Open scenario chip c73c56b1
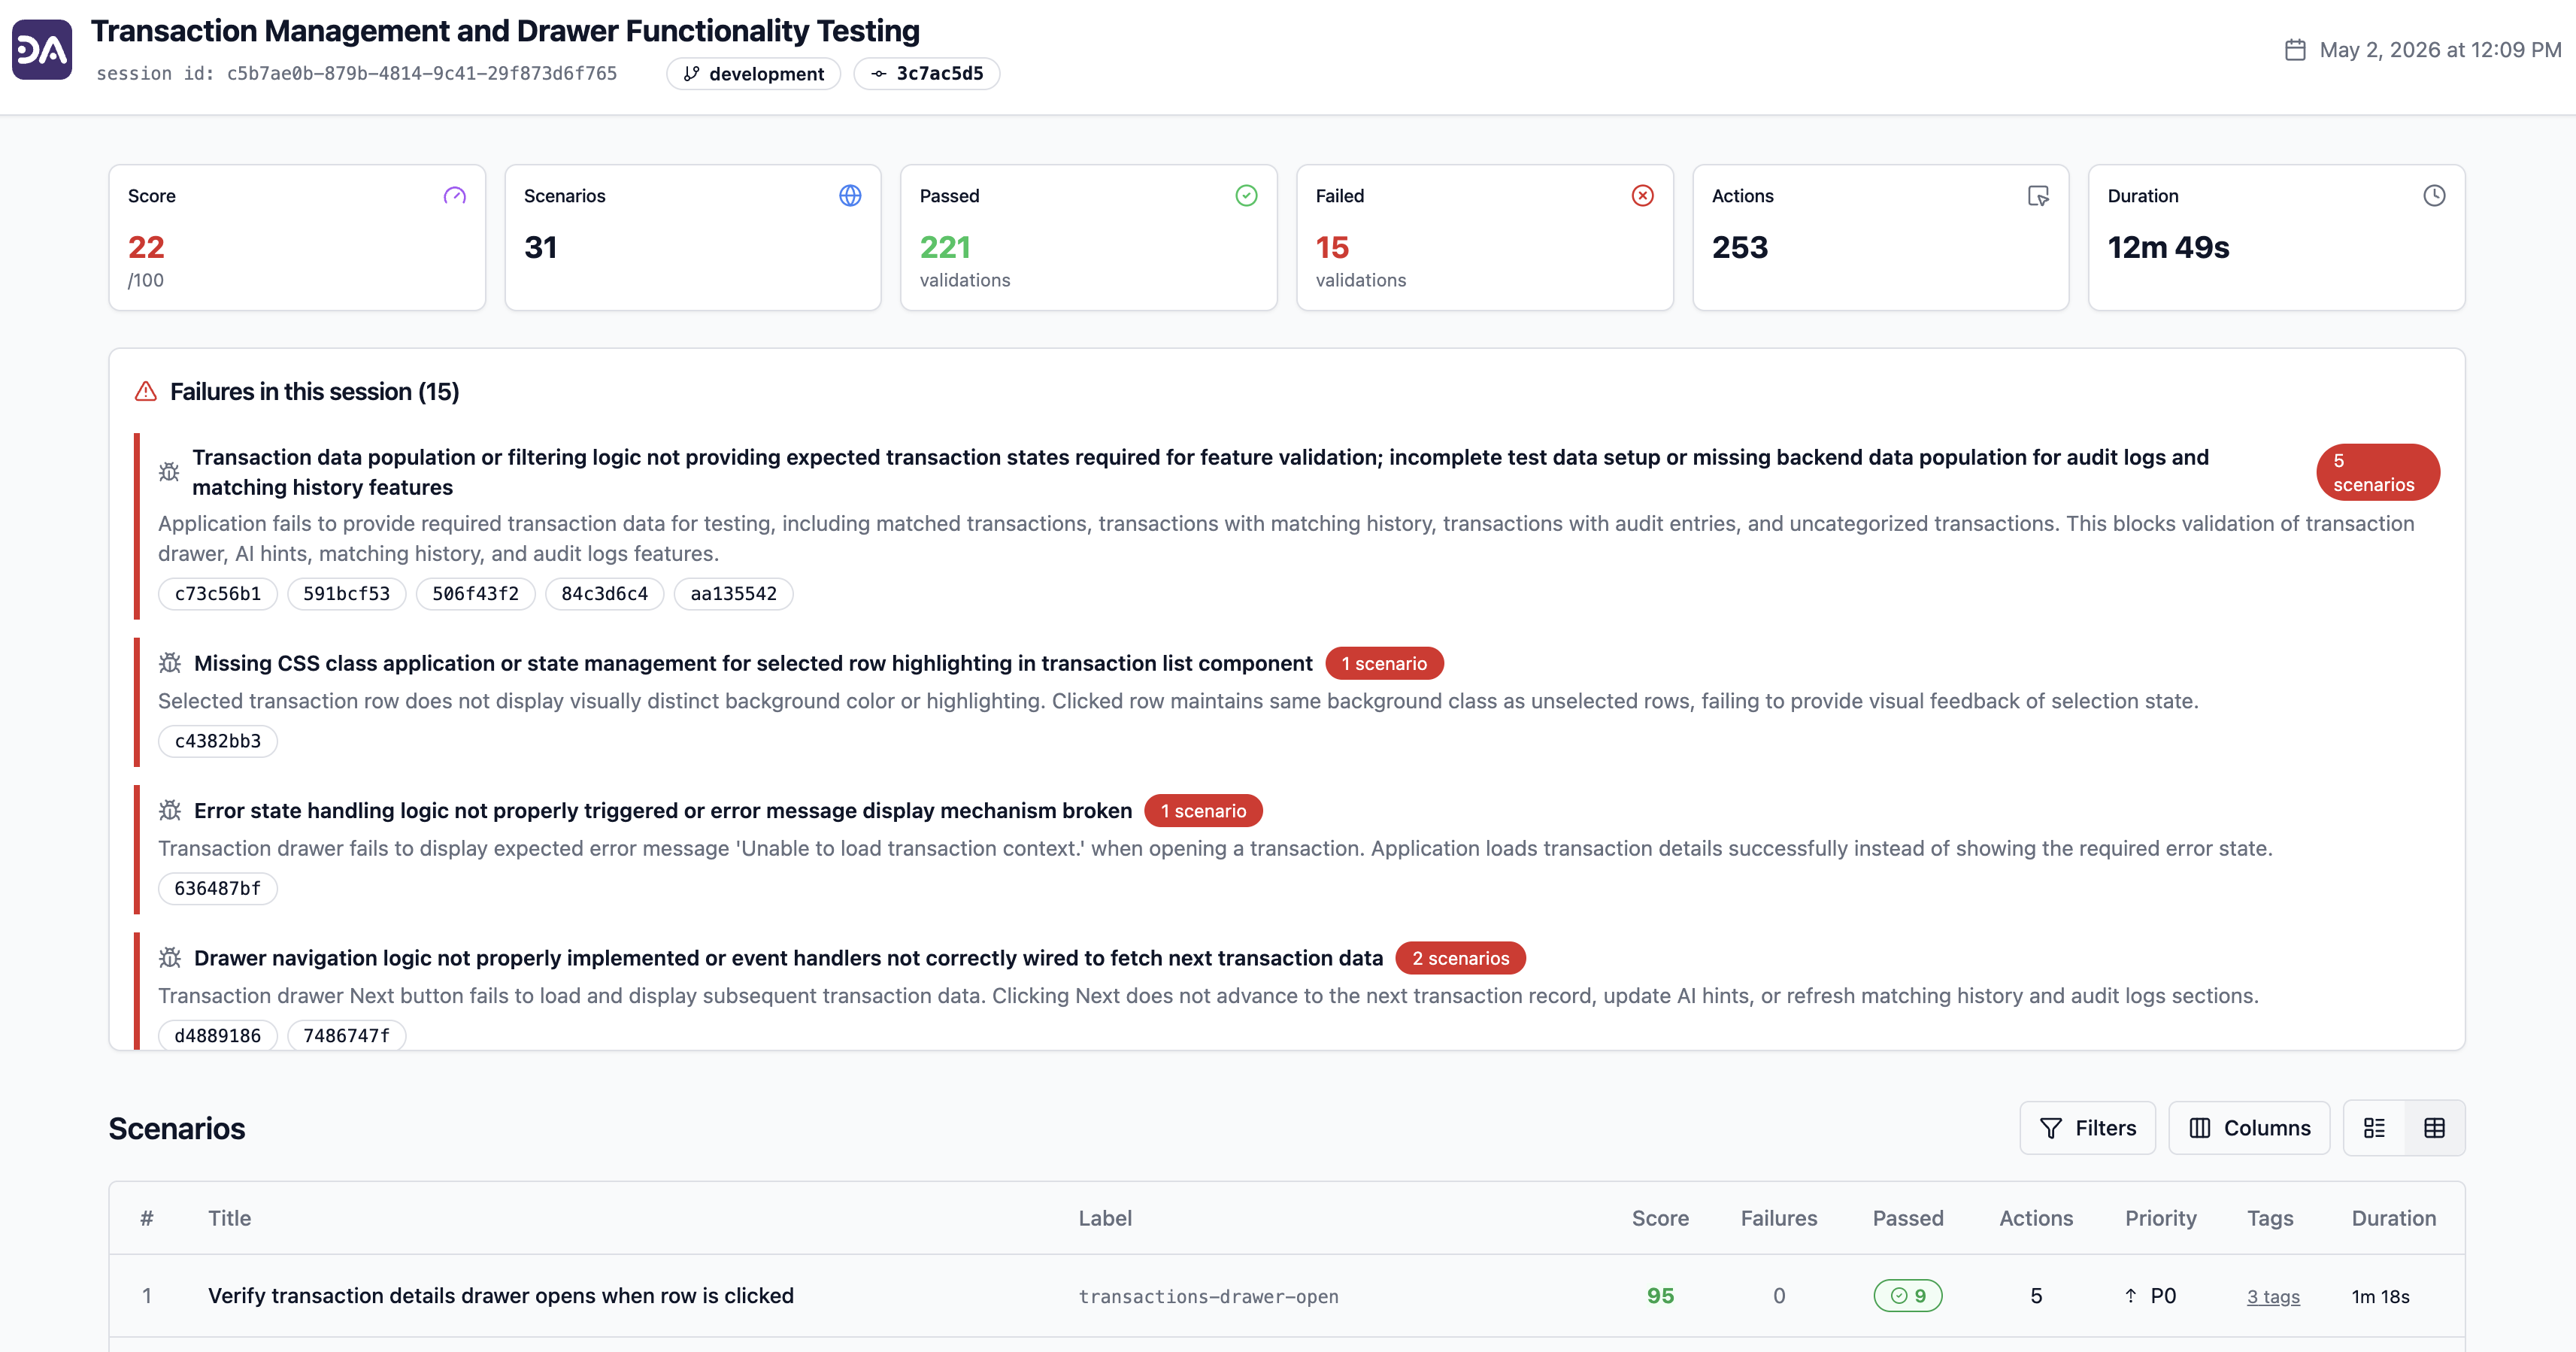 coord(218,594)
